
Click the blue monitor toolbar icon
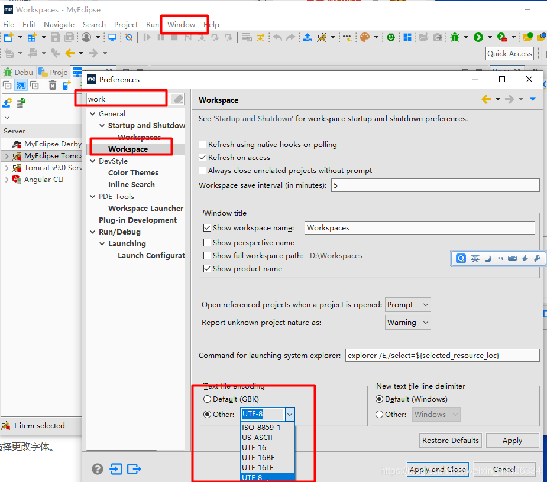112,37
